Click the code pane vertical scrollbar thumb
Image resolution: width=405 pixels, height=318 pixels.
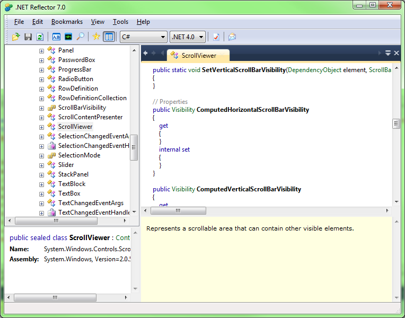(396, 123)
